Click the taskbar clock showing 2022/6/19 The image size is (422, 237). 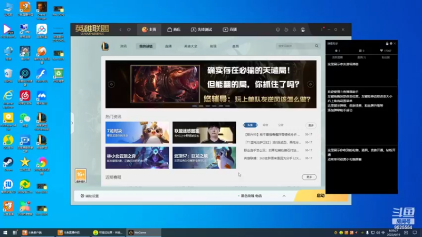pyautogui.click(x=394, y=233)
